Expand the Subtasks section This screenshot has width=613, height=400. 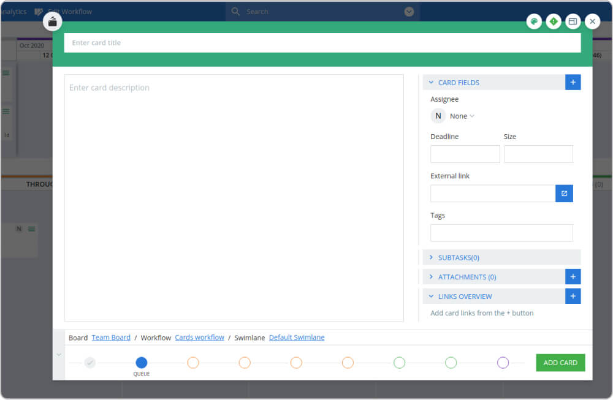(459, 258)
